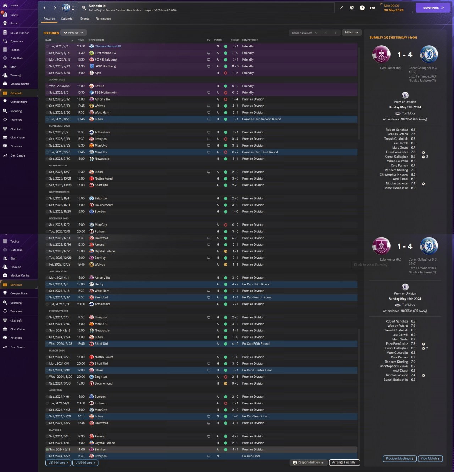Click the Sevilla club badge
The image size is (454, 472).
click(x=92, y=86)
